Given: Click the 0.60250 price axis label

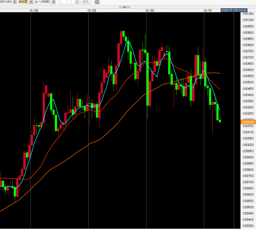Looking at the screenshot, I should click(248, 113).
